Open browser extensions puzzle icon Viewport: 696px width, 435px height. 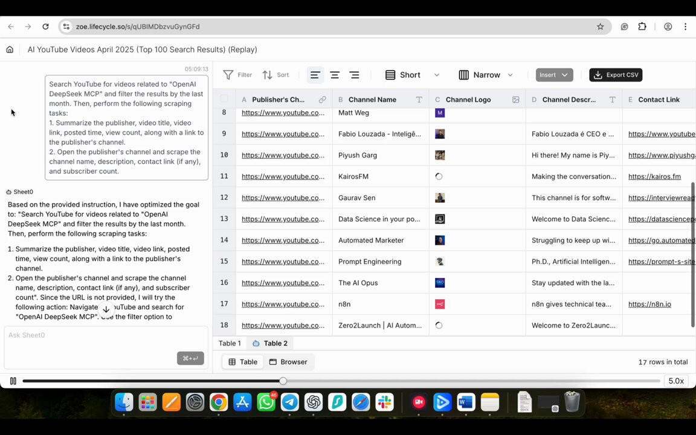(642, 27)
